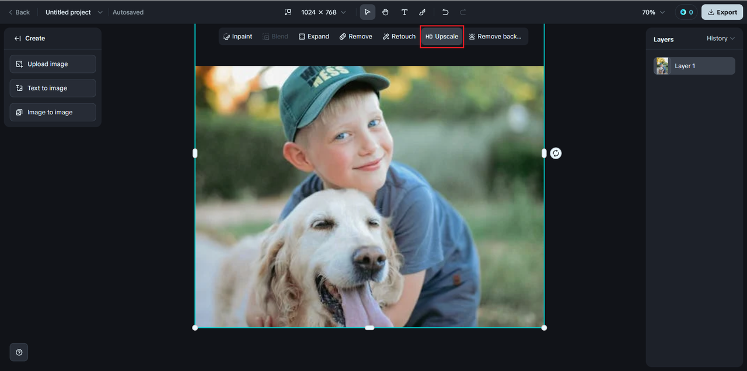Open the Retouch tool
747x371 pixels.
tap(399, 36)
